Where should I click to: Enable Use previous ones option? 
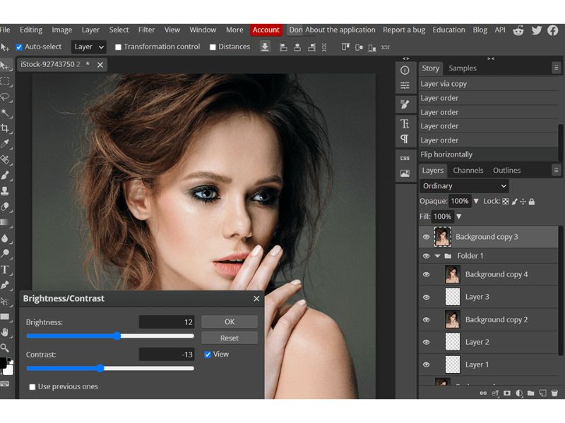pos(32,387)
